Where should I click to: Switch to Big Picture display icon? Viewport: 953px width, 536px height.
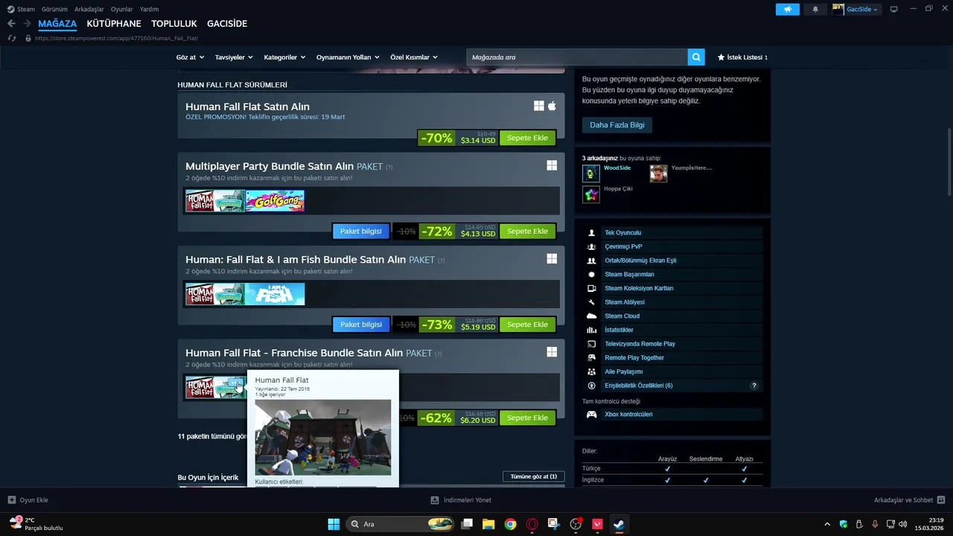(894, 9)
